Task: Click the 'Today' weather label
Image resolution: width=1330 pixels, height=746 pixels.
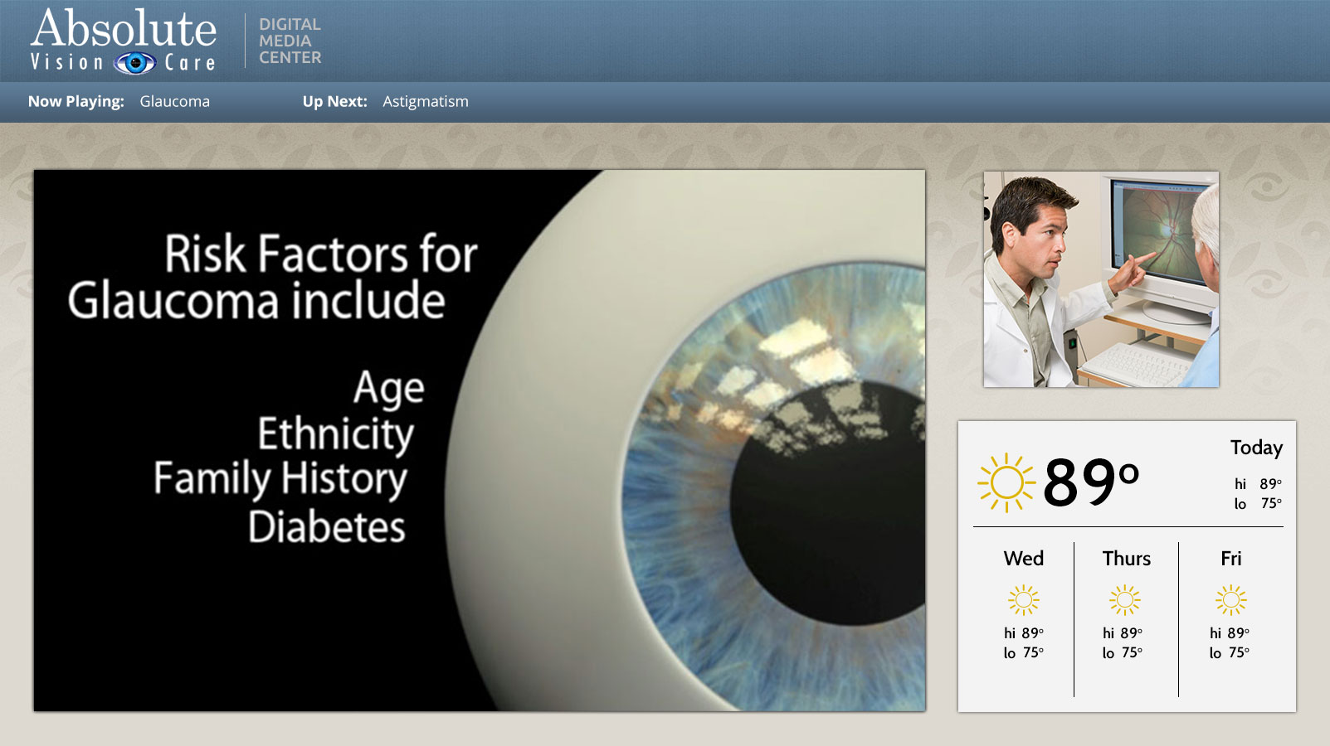Action: [1256, 448]
